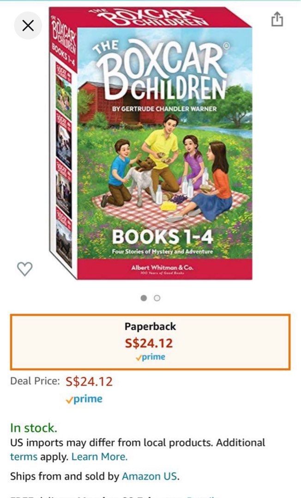This screenshot has width=301, height=498.
Task: Open the 'terms' link
Action: coord(24,456)
